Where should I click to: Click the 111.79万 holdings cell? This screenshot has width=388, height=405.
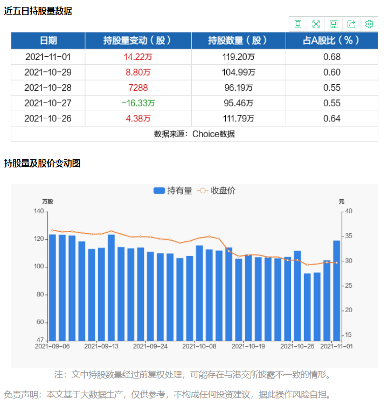tap(239, 119)
